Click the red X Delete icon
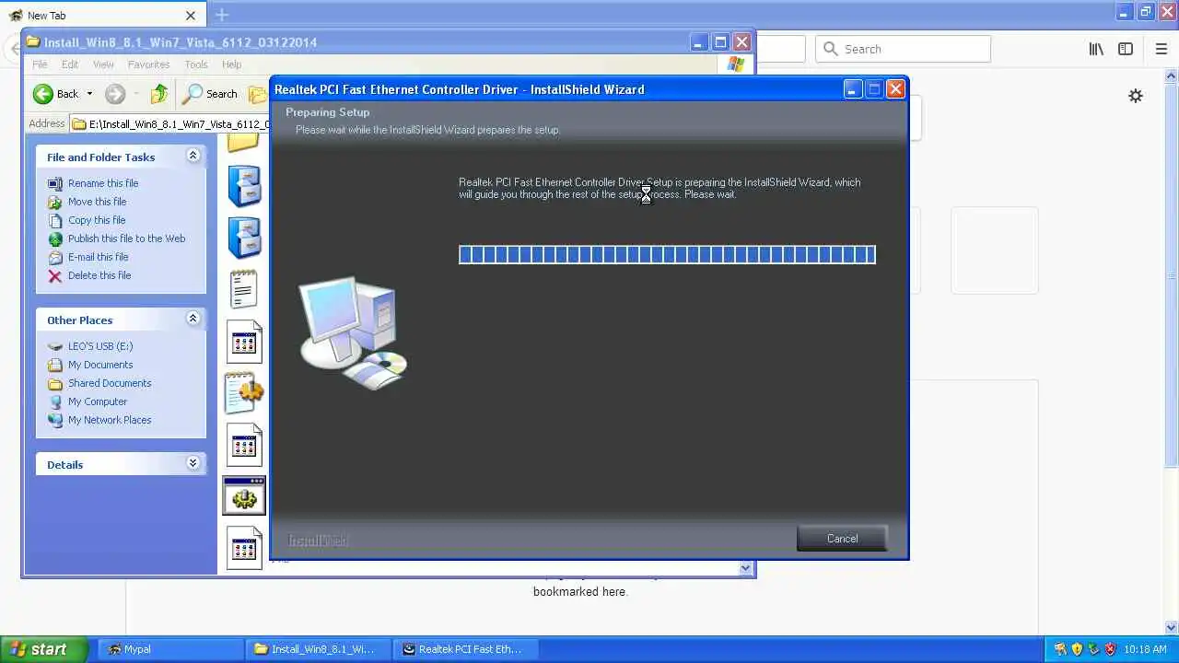This screenshot has height=663, width=1179. (x=55, y=275)
